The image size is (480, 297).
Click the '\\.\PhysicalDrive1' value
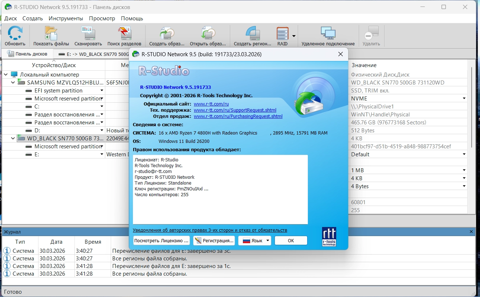(x=373, y=106)
